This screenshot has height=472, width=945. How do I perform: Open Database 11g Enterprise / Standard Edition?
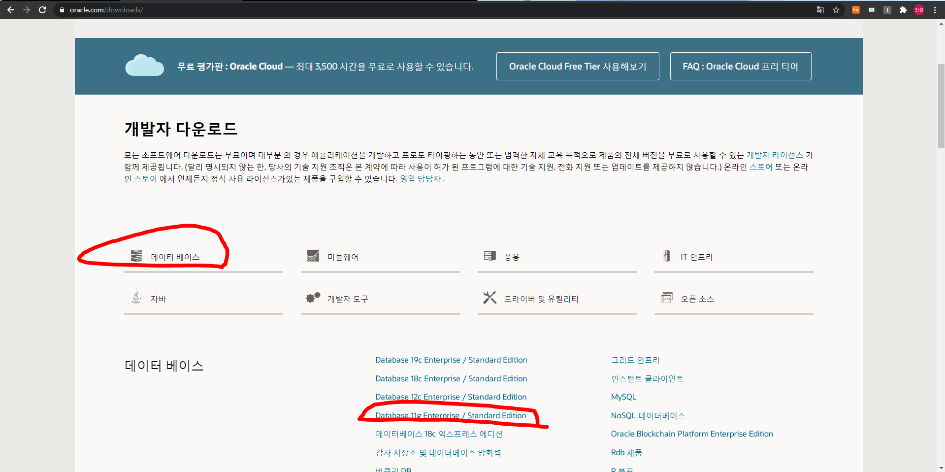click(451, 416)
